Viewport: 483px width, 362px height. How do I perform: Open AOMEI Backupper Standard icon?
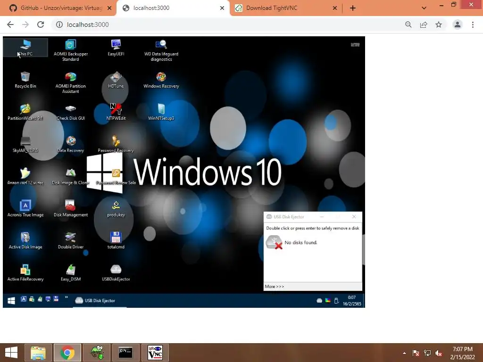point(71,50)
